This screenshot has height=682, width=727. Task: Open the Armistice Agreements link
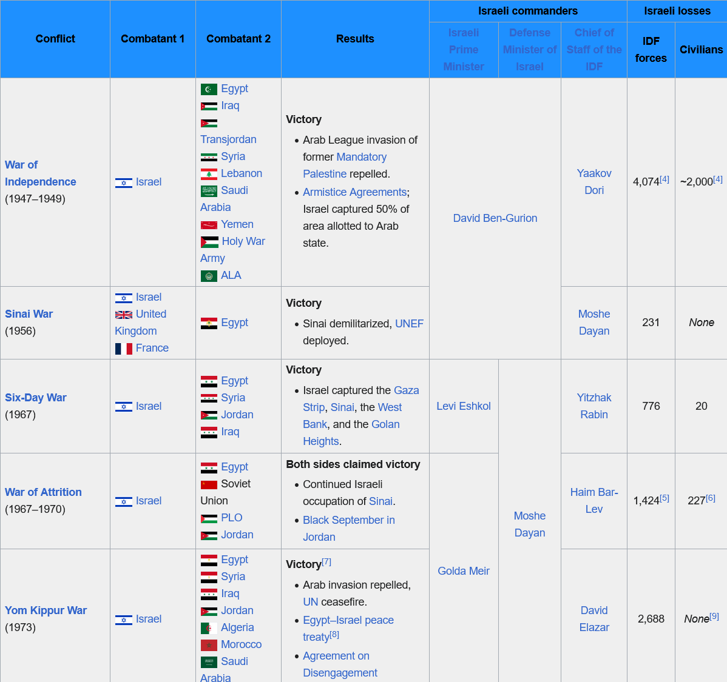pyautogui.click(x=354, y=192)
